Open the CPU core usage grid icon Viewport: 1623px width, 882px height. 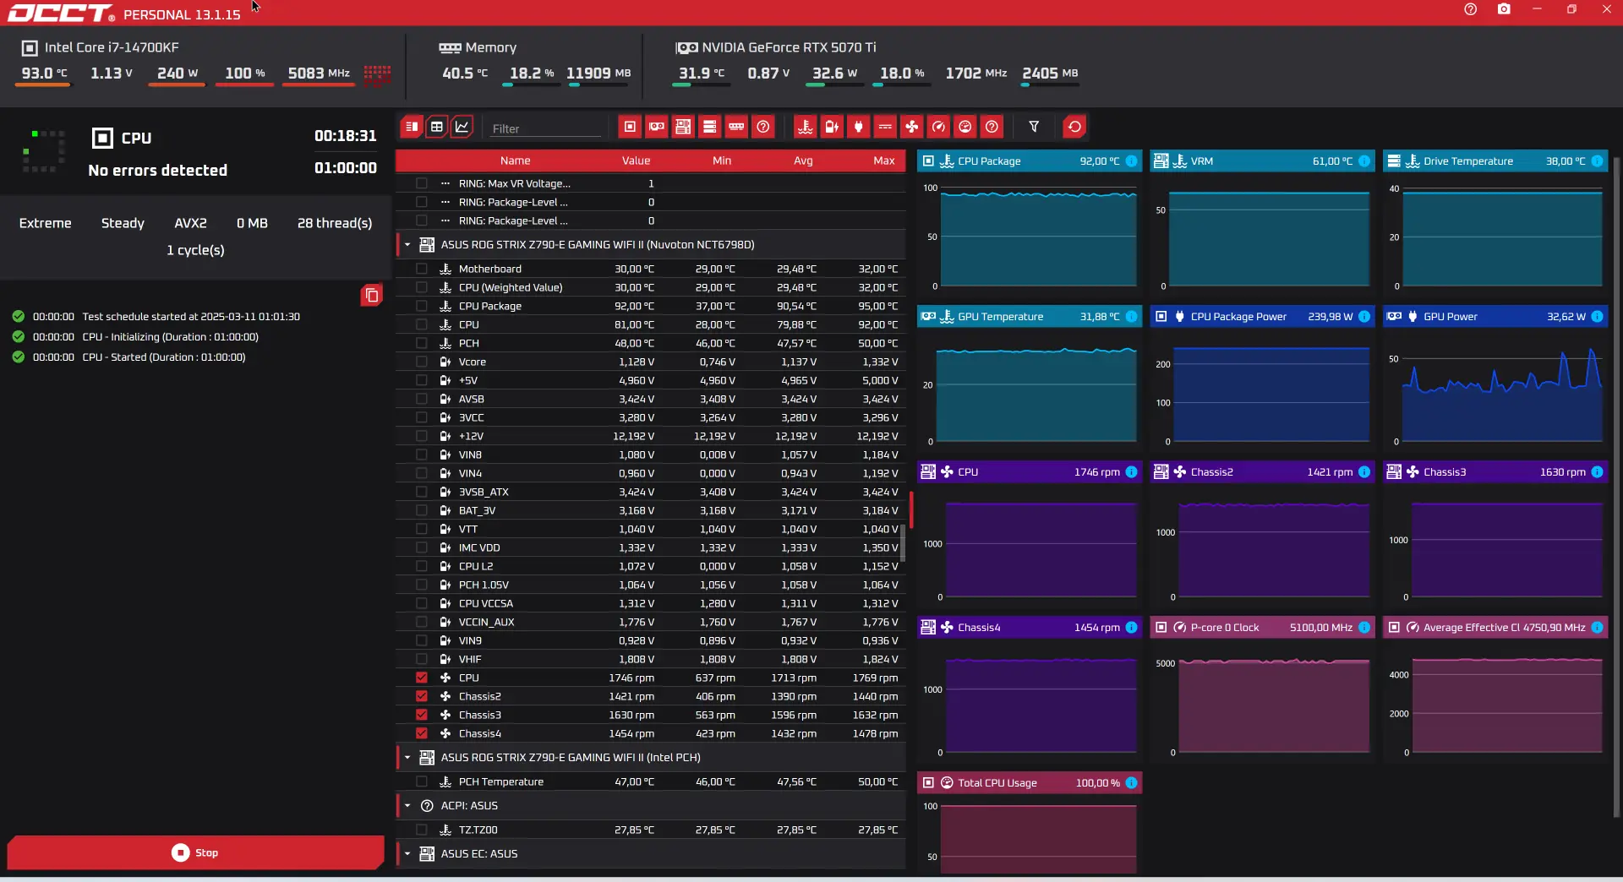click(x=377, y=75)
